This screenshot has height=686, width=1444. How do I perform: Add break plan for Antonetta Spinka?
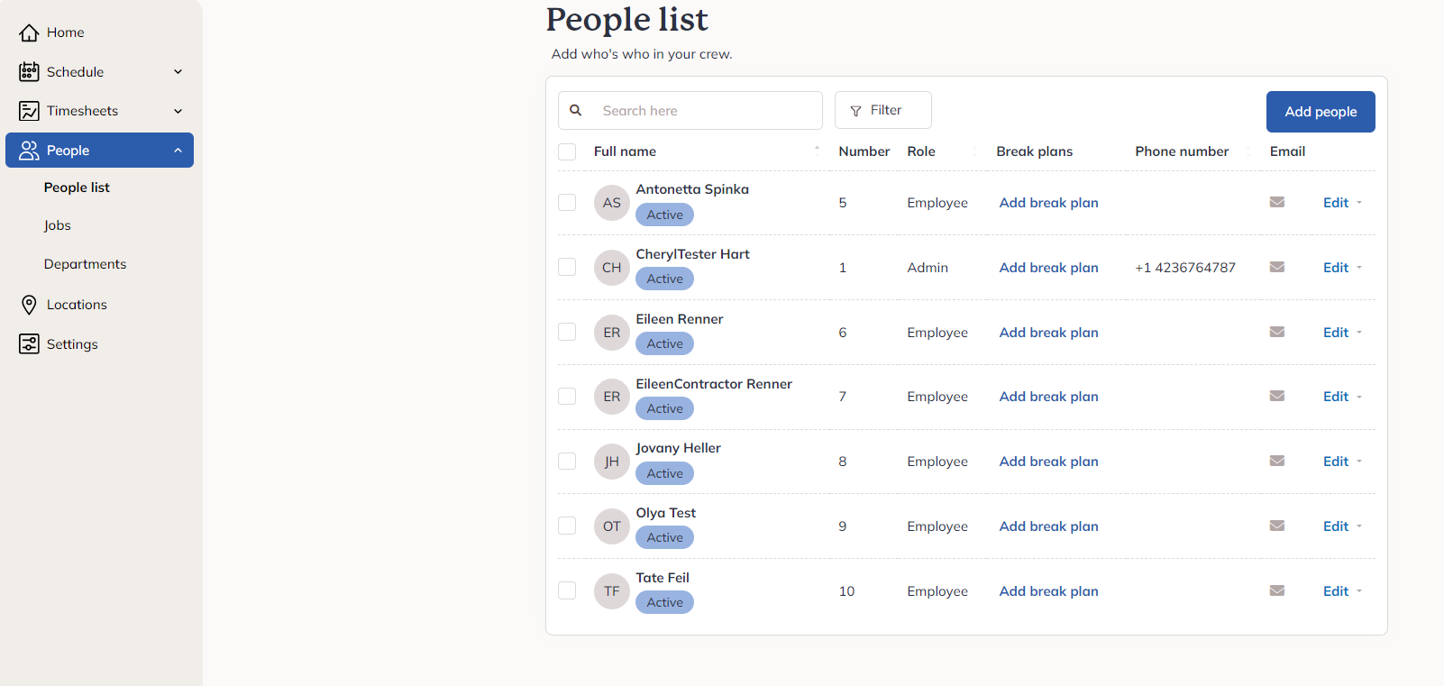pos(1048,203)
